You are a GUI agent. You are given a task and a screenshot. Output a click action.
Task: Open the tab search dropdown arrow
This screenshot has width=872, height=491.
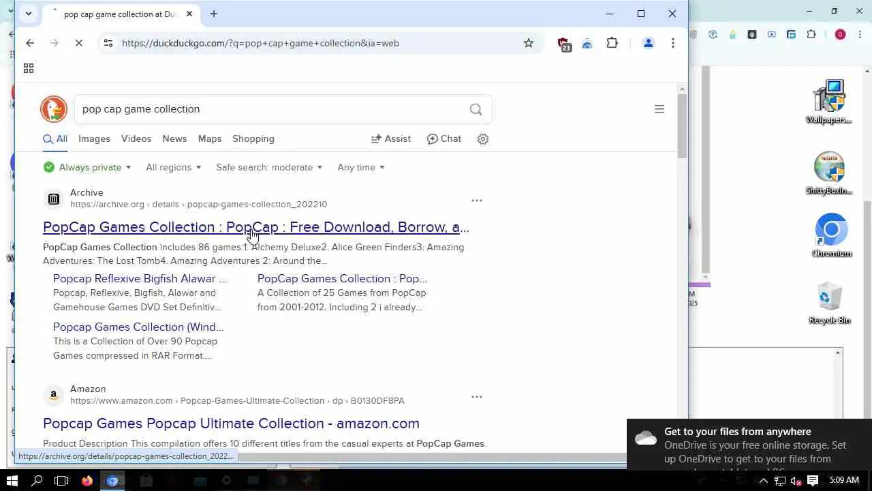click(x=28, y=14)
